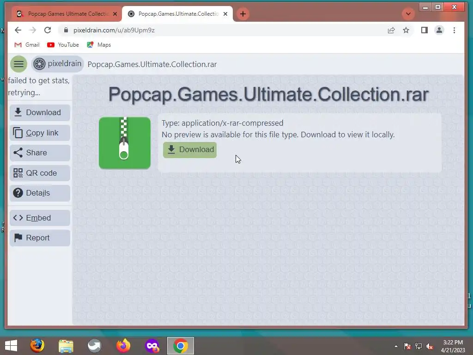Open the Share options
Viewport: 473px width, 355px height.
pyautogui.click(x=40, y=153)
